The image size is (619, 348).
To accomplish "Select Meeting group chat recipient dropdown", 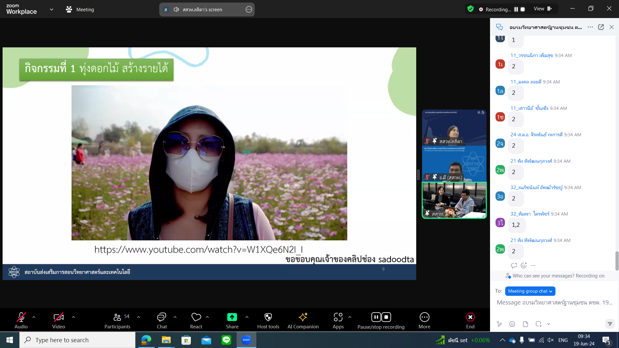I will pos(530,291).
